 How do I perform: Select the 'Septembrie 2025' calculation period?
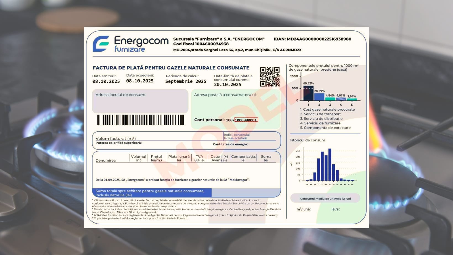(x=186, y=81)
